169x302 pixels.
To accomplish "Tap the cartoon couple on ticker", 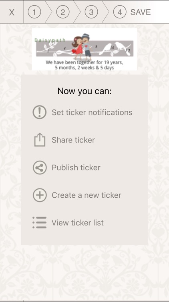I will [82, 47].
